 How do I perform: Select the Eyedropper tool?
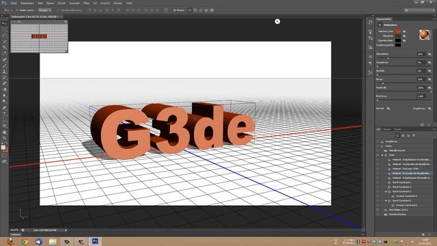(4, 53)
